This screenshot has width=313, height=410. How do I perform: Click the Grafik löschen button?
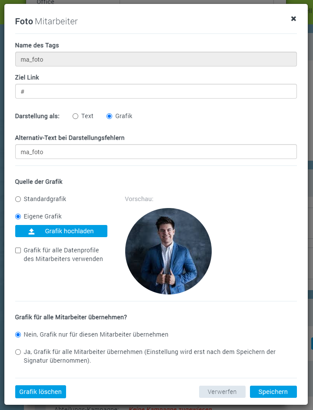click(x=40, y=392)
